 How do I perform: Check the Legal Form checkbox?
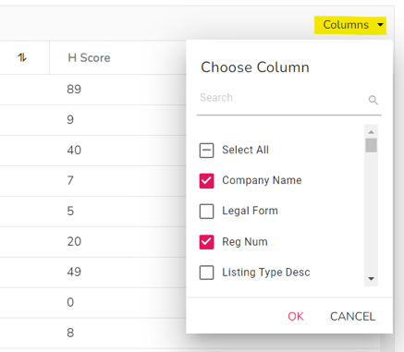pyautogui.click(x=206, y=212)
